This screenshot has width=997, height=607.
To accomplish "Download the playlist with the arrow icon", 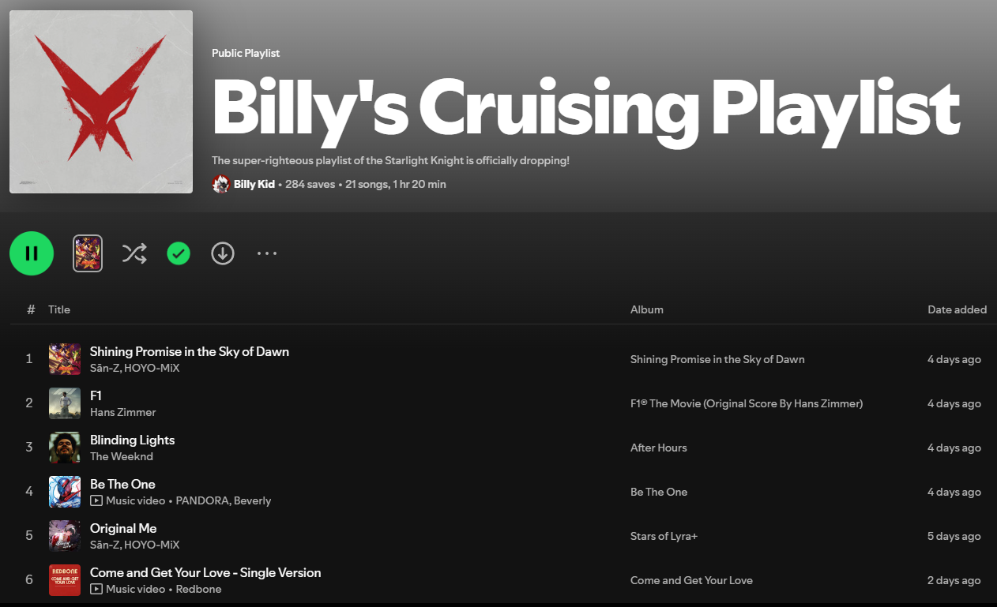I will [223, 253].
